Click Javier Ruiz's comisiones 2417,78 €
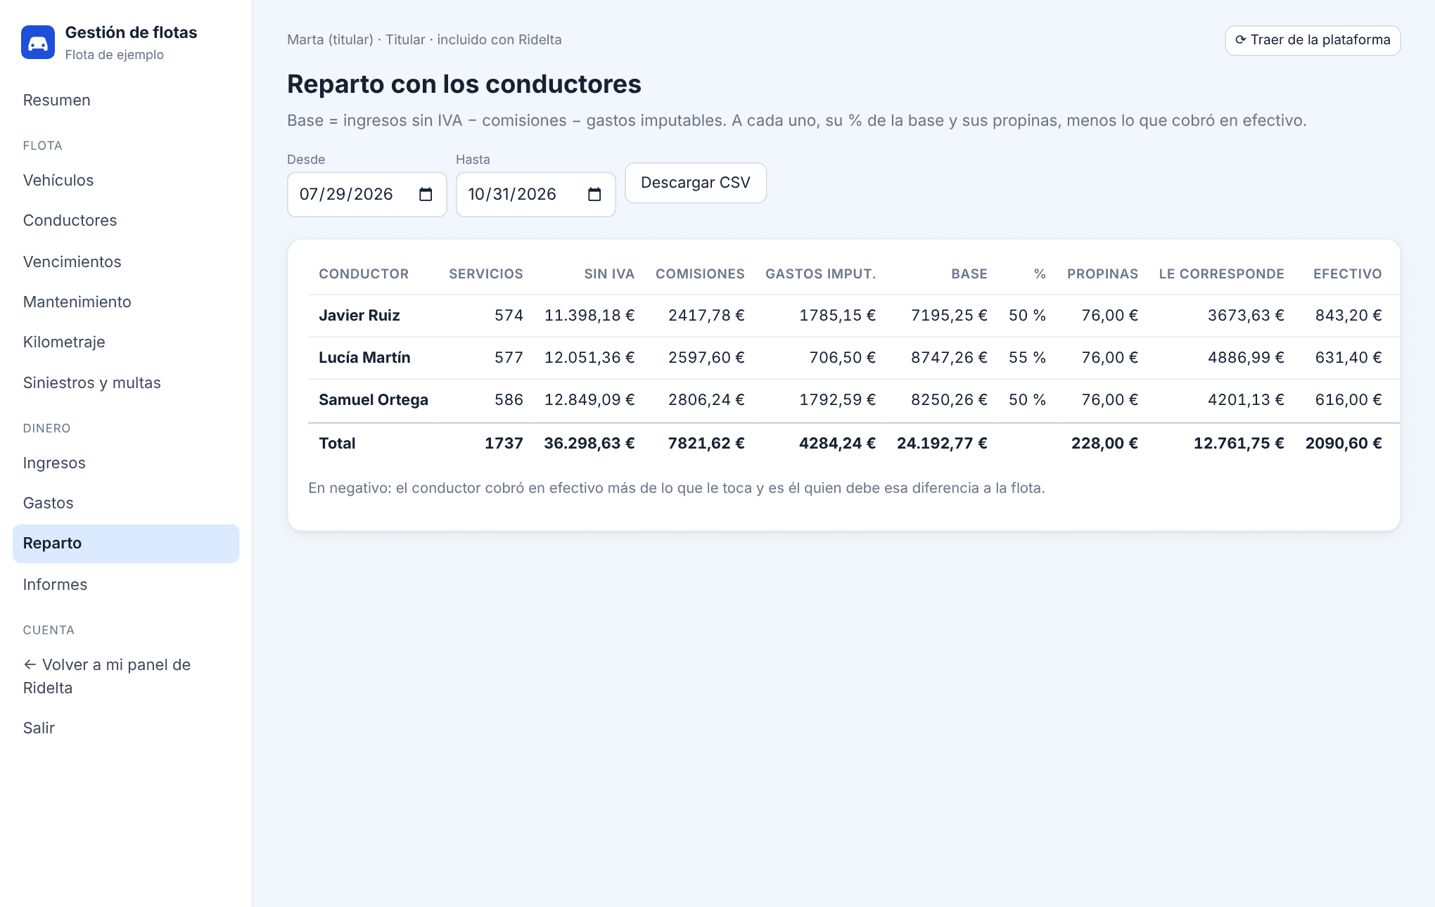 [x=706, y=316]
